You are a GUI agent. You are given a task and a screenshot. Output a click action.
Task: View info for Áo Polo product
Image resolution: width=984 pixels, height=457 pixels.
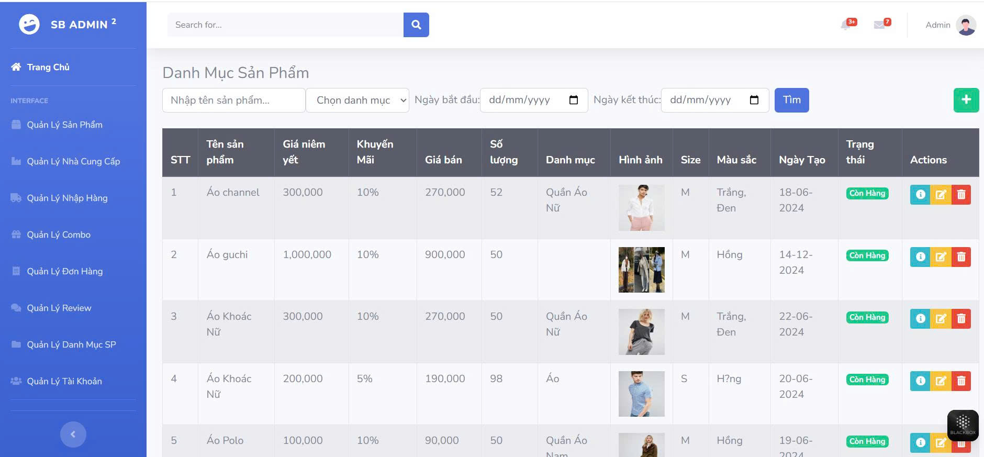tap(920, 443)
